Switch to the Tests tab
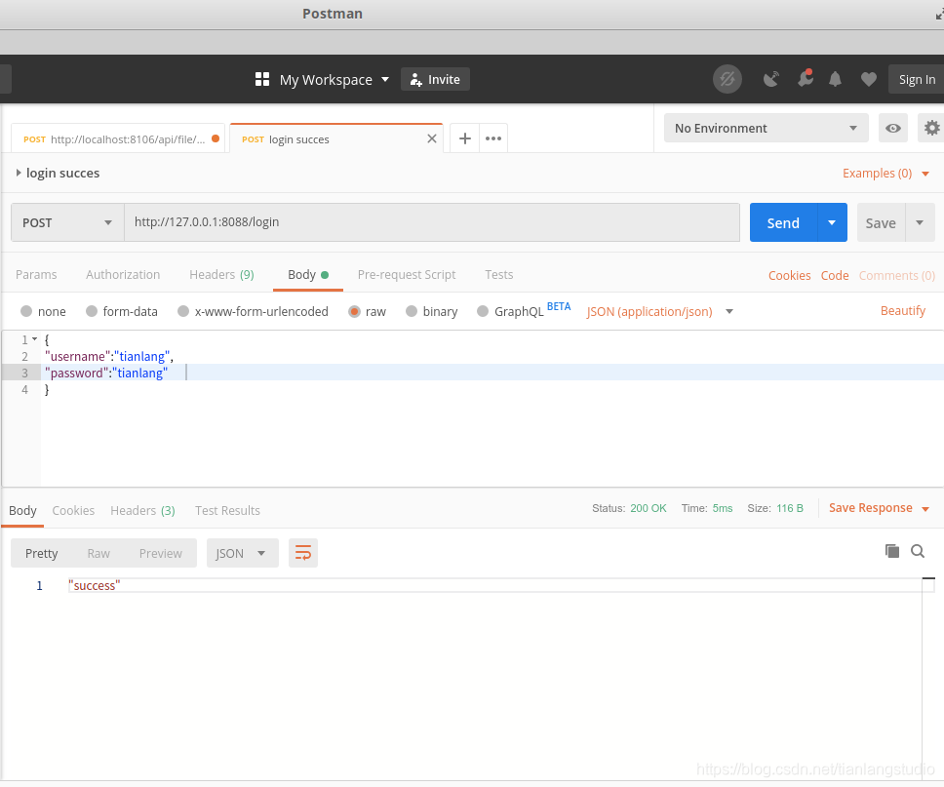This screenshot has width=944, height=787. [499, 275]
